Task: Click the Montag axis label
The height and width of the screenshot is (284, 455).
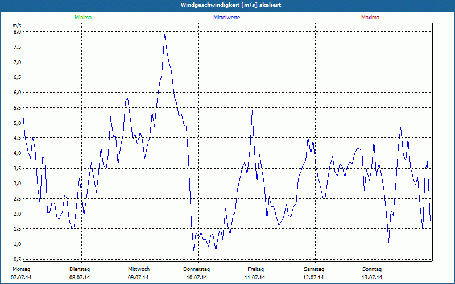Action: (x=21, y=269)
